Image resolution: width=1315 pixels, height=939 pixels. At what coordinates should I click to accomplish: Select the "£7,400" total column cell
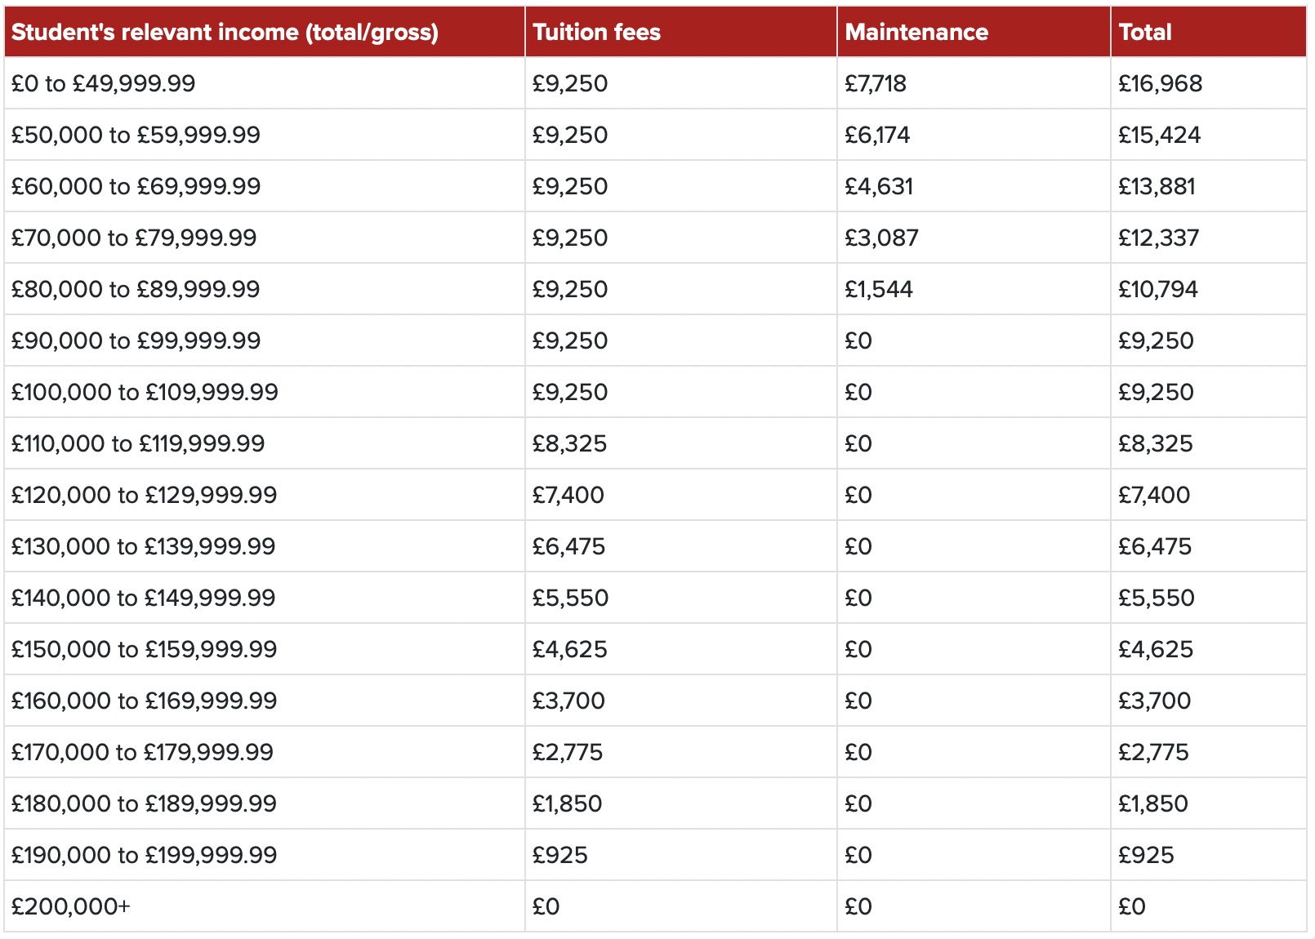[x=1209, y=495]
